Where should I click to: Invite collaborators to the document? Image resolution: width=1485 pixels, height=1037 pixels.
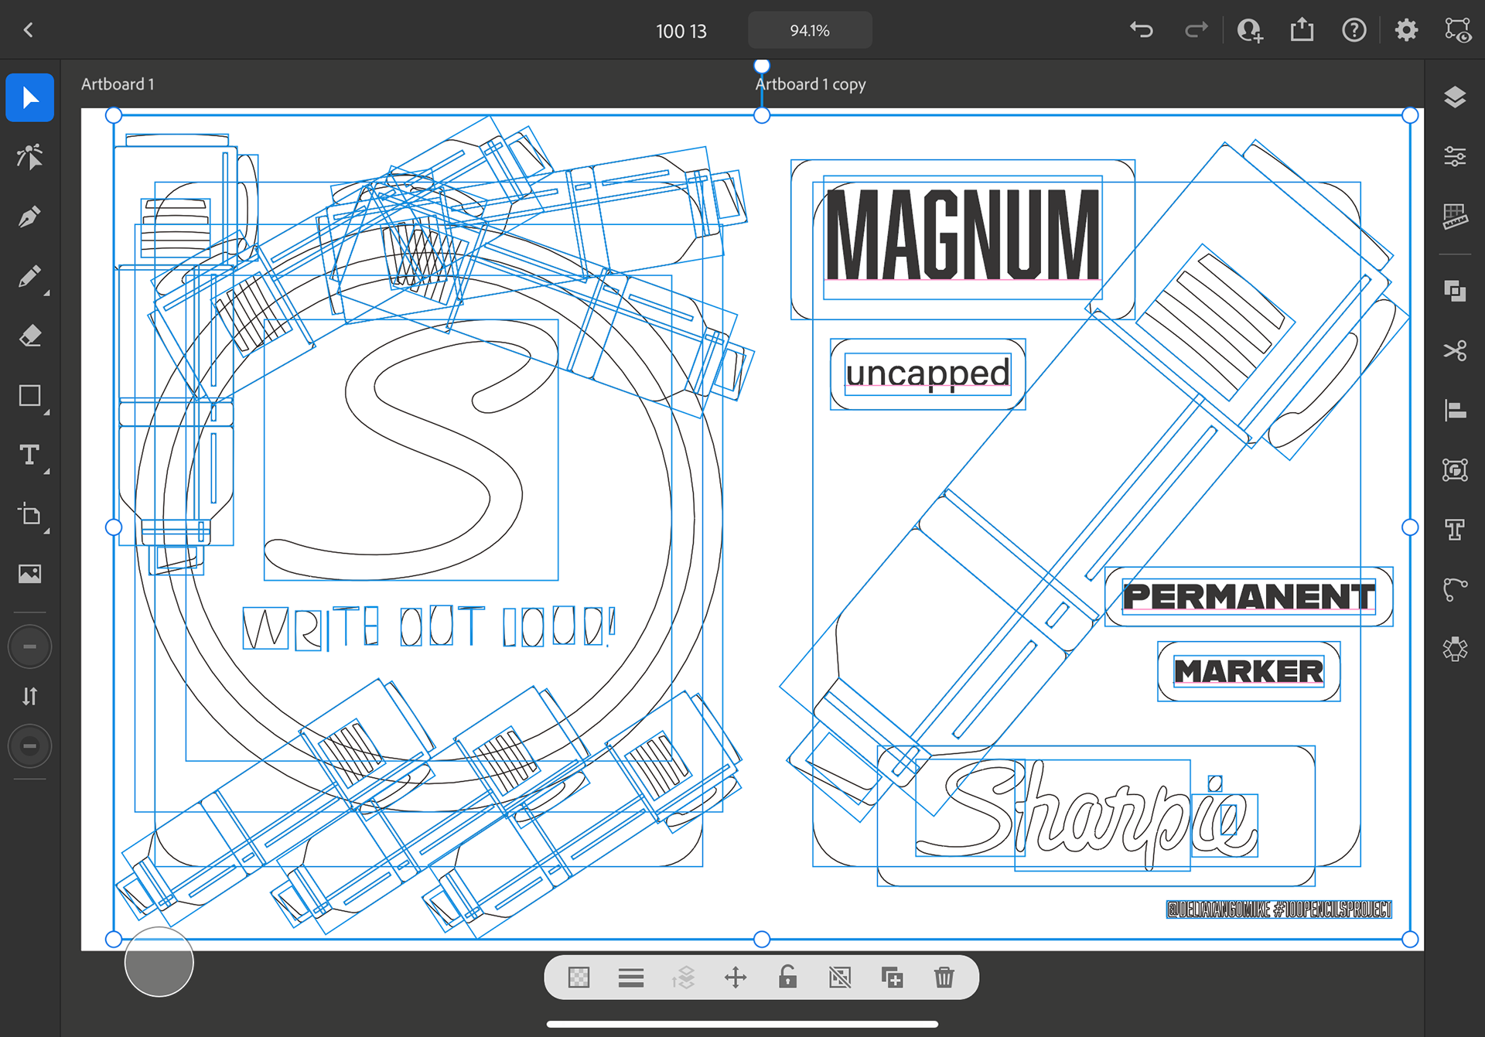[1250, 30]
